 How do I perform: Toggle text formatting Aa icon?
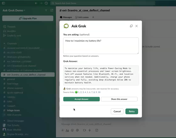pos(67,130)
